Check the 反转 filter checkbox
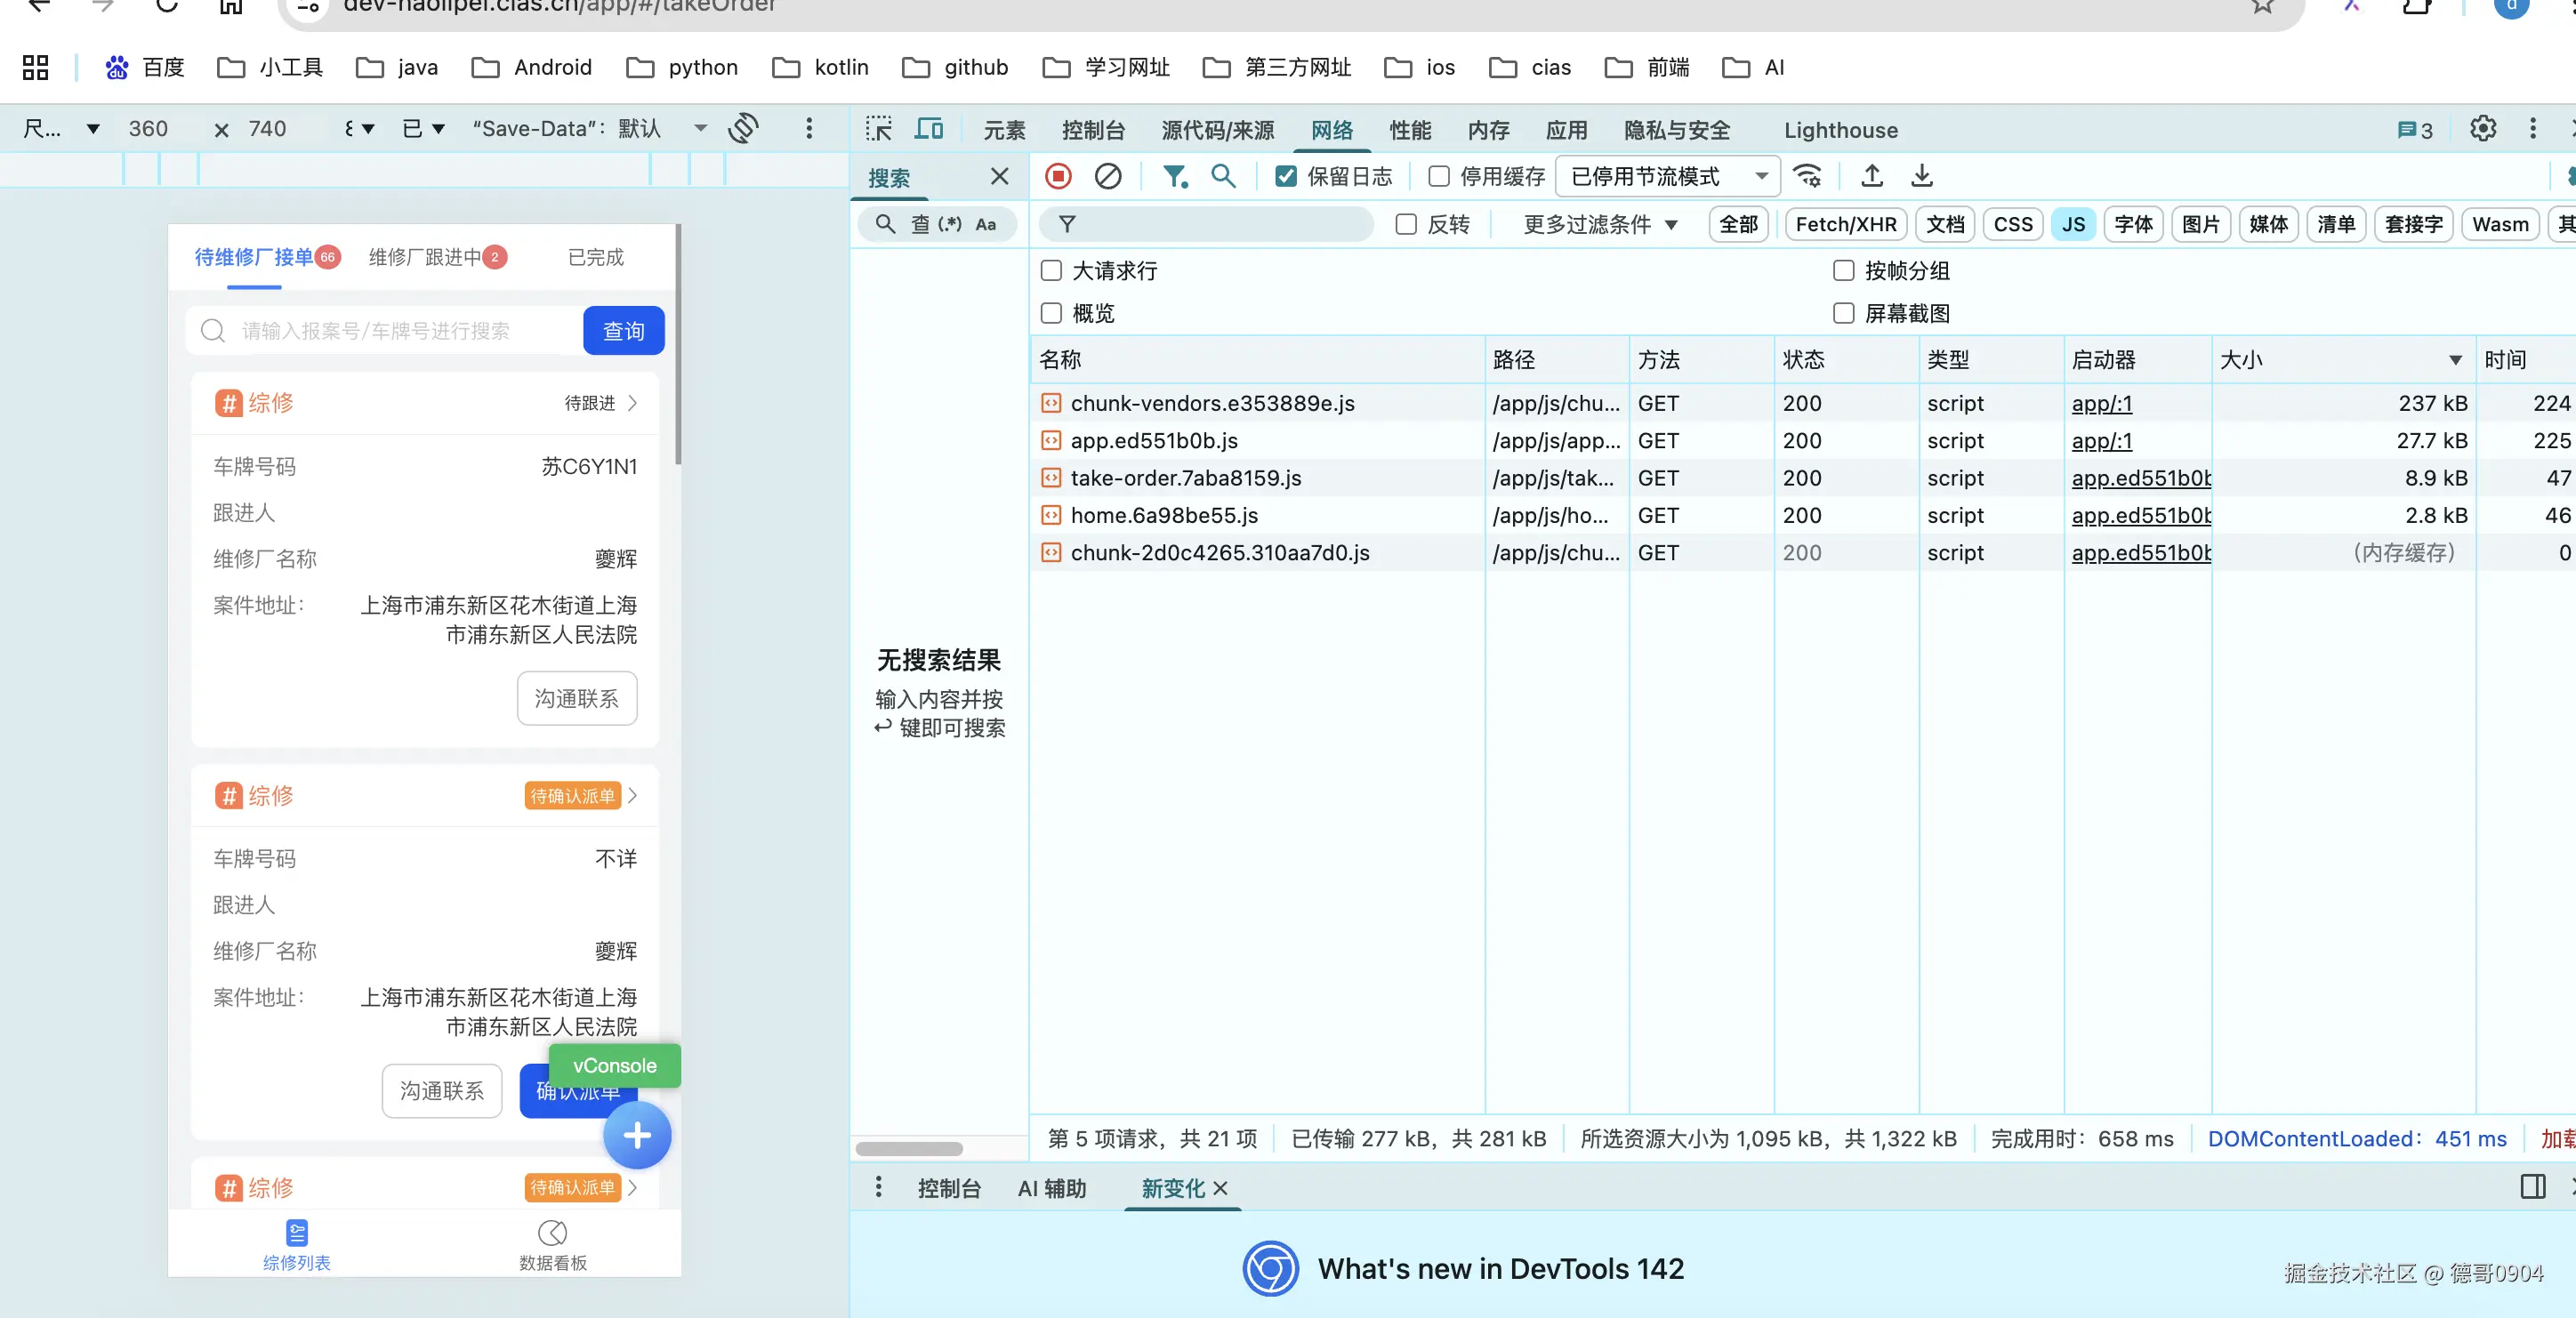This screenshot has width=2576, height=1318. 1406,224
